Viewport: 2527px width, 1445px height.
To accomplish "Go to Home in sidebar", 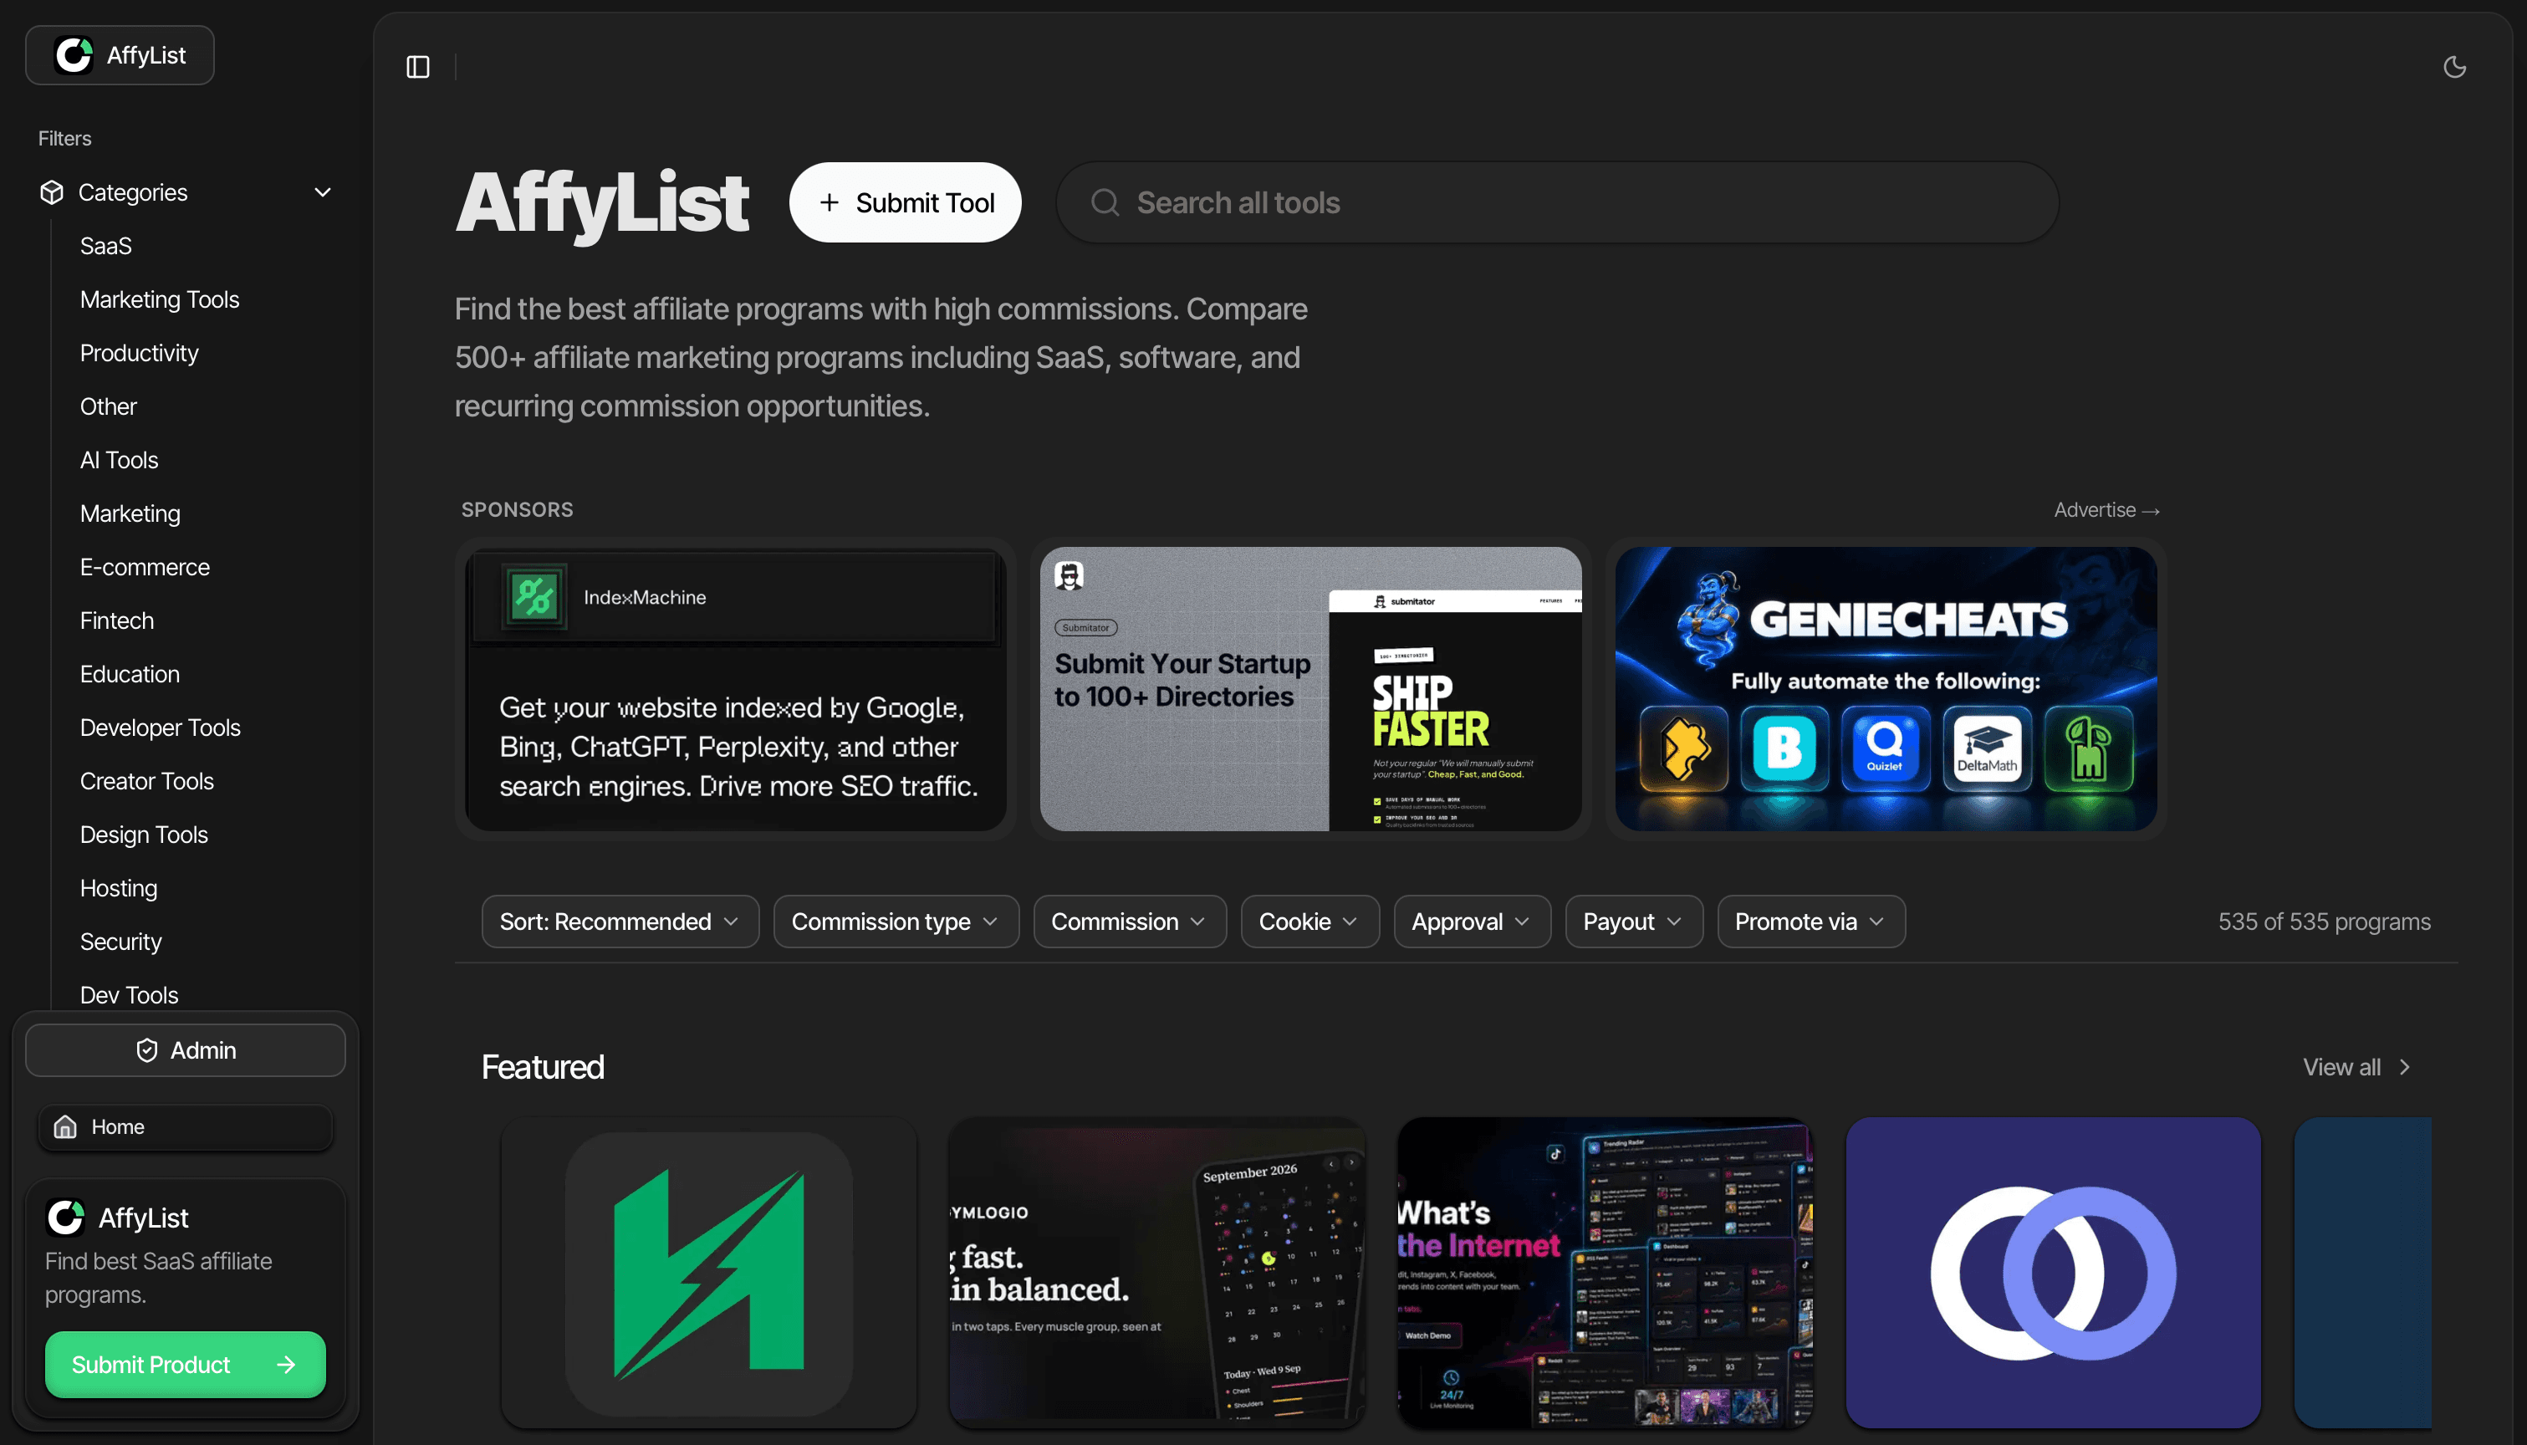I will tap(186, 1126).
